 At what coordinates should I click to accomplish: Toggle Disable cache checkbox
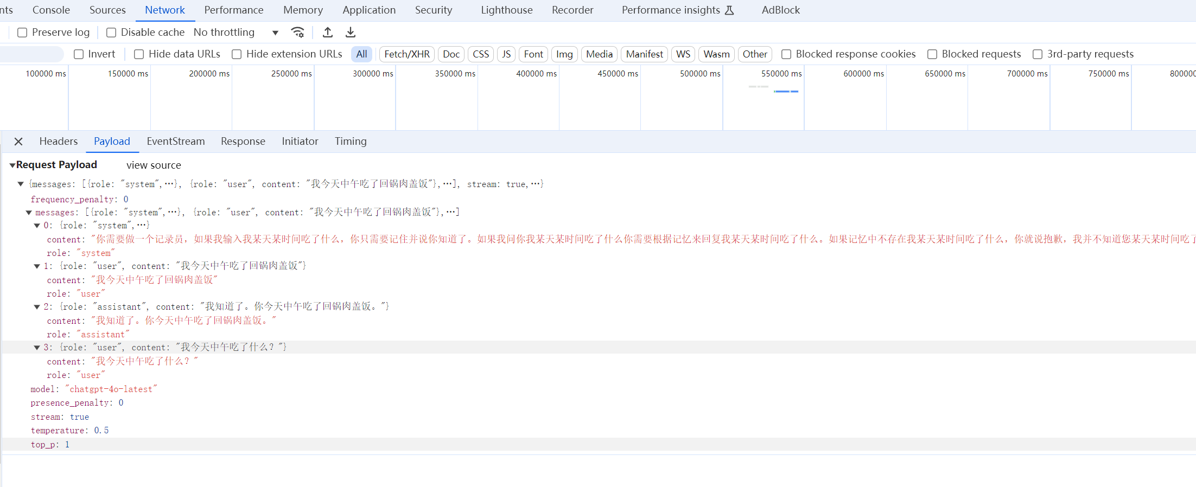(x=111, y=33)
